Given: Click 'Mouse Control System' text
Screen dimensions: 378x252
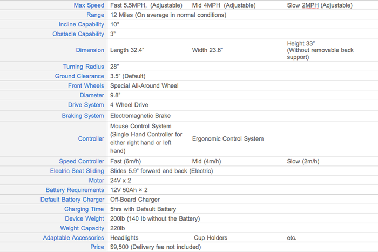Looking at the screenshot, I should 141,126.
